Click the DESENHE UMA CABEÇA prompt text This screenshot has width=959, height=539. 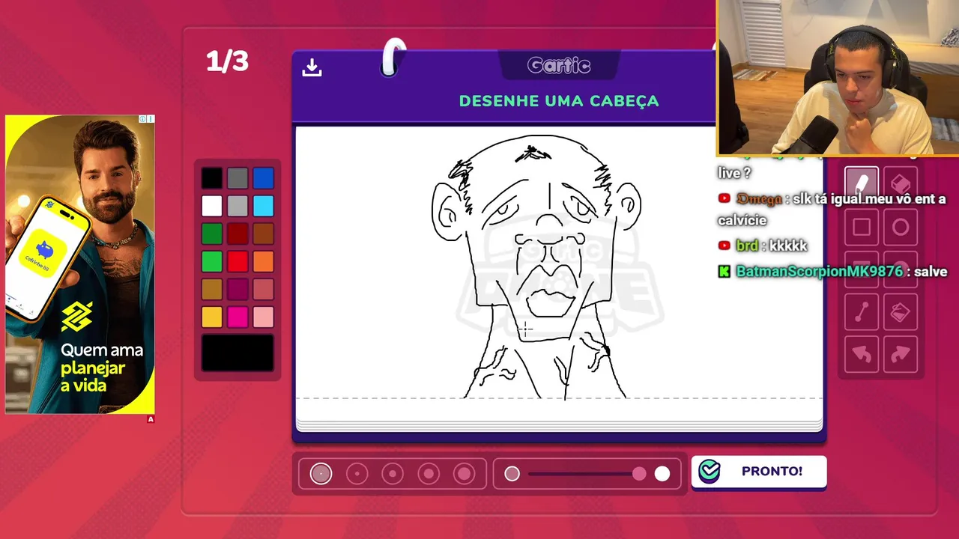pos(559,101)
